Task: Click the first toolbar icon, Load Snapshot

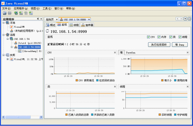Action: tap(5, 13)
